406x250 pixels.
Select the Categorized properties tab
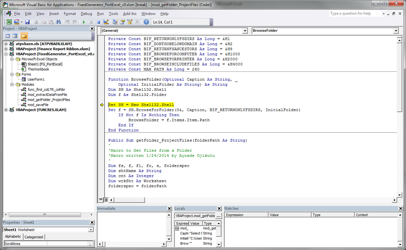(34, 237)
